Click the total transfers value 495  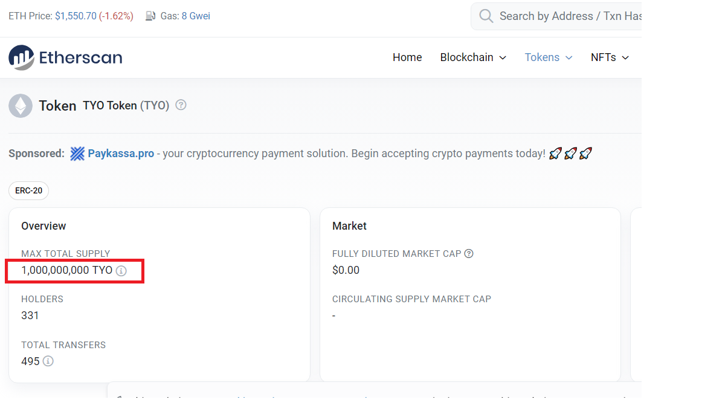click(30, 361)
